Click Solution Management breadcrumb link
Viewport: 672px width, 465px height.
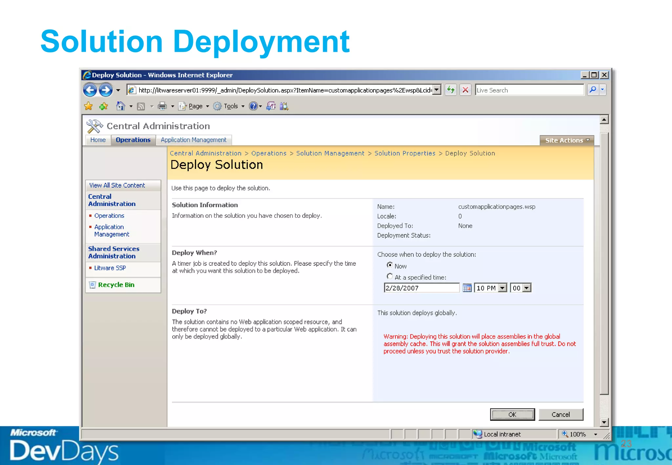[x=330, y=153]
